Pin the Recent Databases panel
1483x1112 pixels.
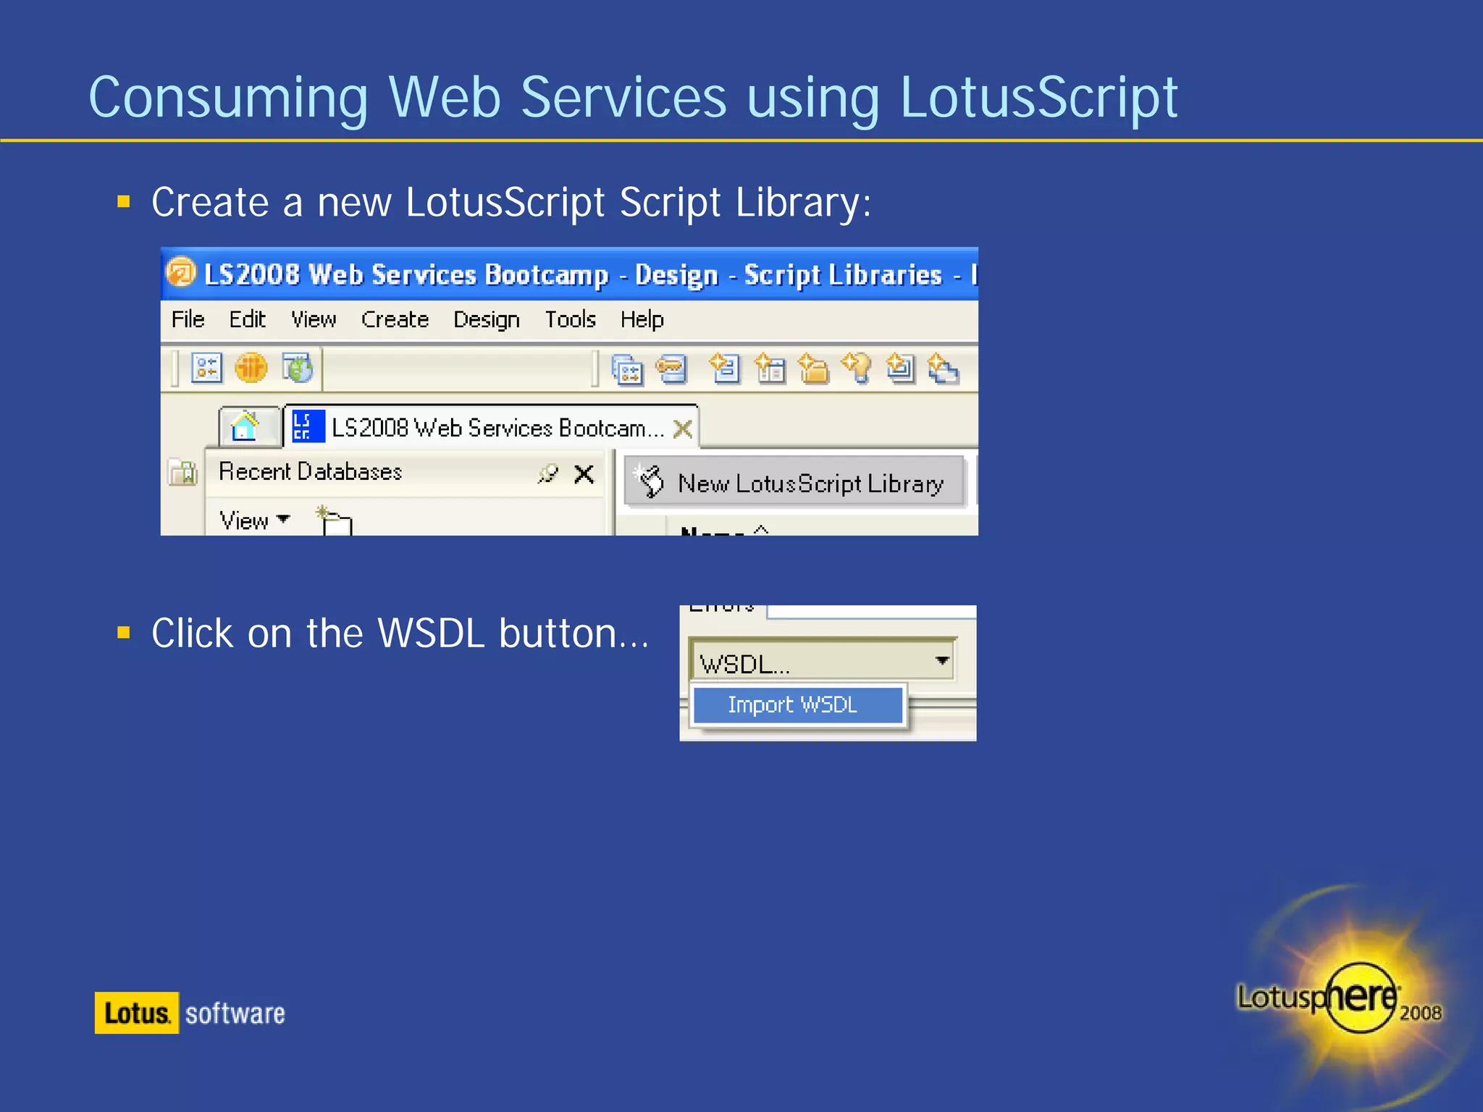coord(548,473)
